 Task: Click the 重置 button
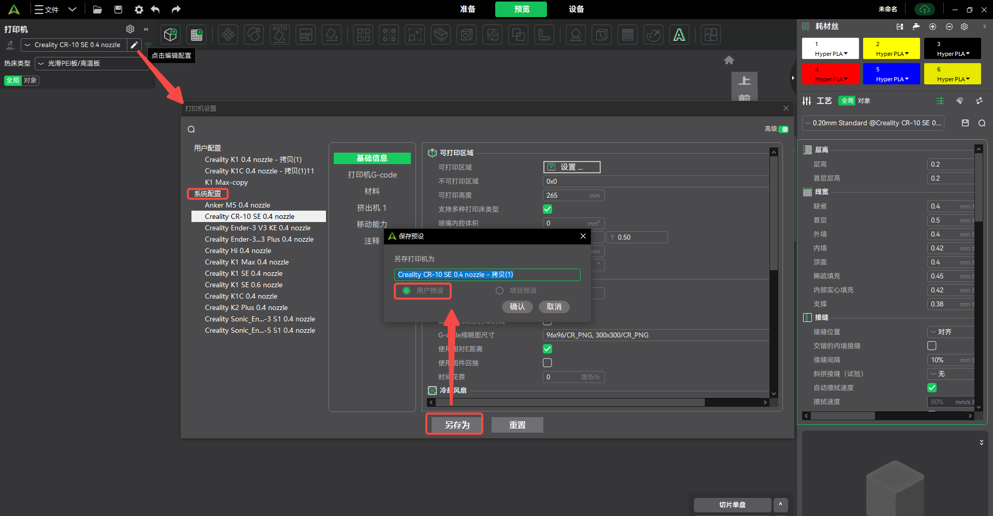point(517,425)
